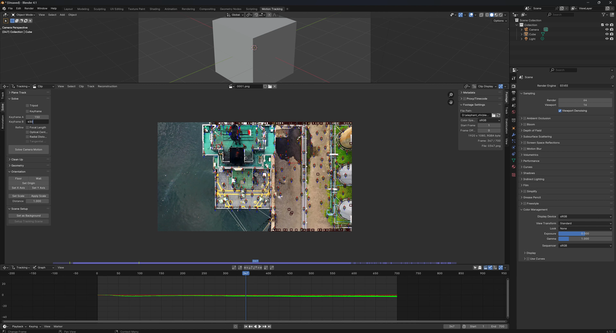Switch to the Compositing workspace tab
This screenshot has height=333, width=616.
point(207,9)
